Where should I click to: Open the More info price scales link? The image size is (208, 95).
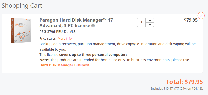click(x=65, y=39)
